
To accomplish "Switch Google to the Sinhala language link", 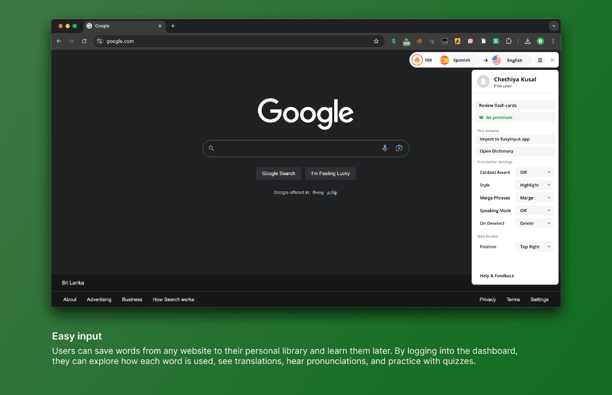I will [318, 192].
